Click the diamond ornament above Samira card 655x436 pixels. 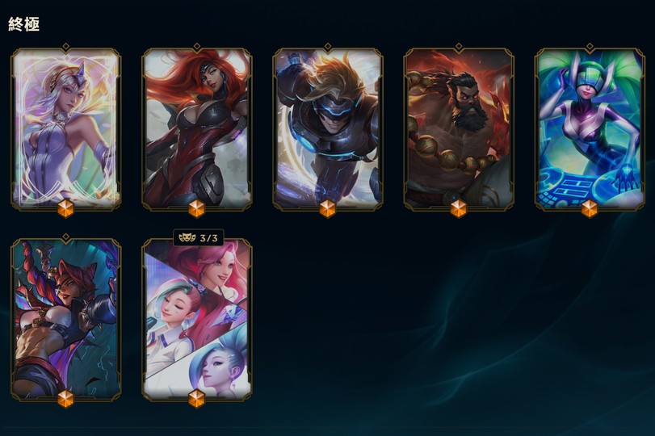point(65,237)
